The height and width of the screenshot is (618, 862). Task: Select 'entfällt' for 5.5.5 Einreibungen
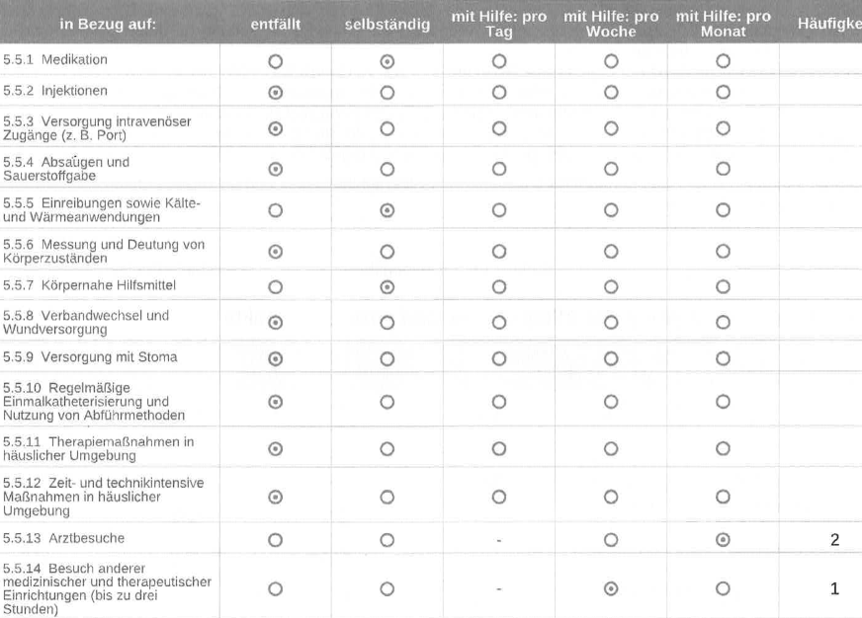pyautogui.click(x=276, y=209)
